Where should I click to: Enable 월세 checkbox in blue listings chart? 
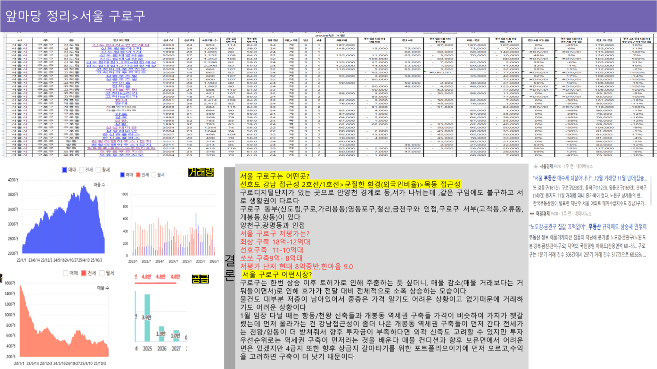(x=98, y=170)
